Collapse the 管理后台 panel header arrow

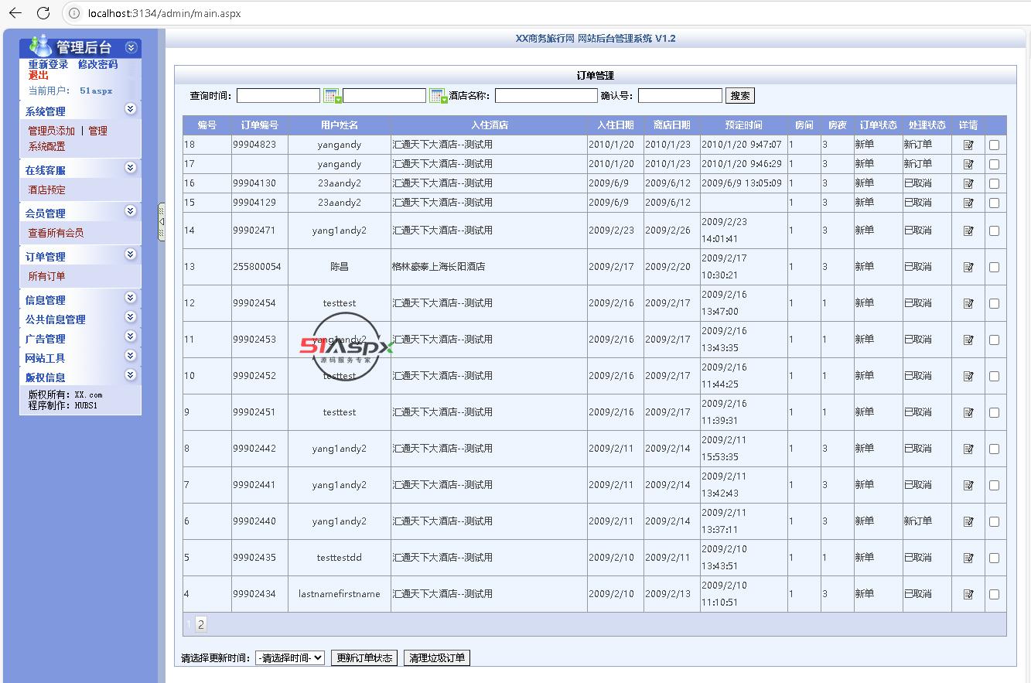[x=131, y=47]
